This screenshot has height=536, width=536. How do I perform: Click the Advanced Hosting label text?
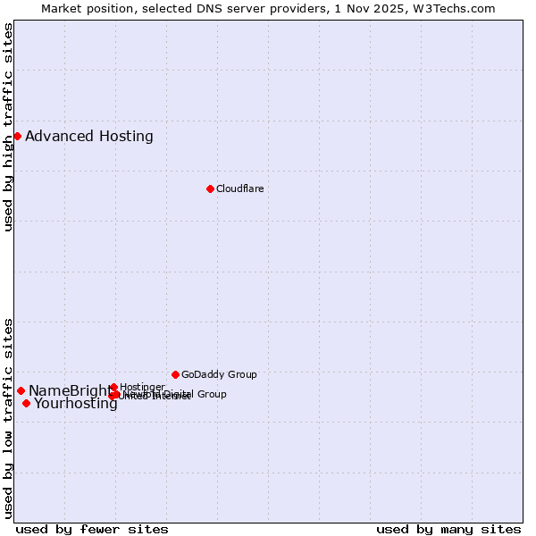pyautogui.click(x=89, y=137)
